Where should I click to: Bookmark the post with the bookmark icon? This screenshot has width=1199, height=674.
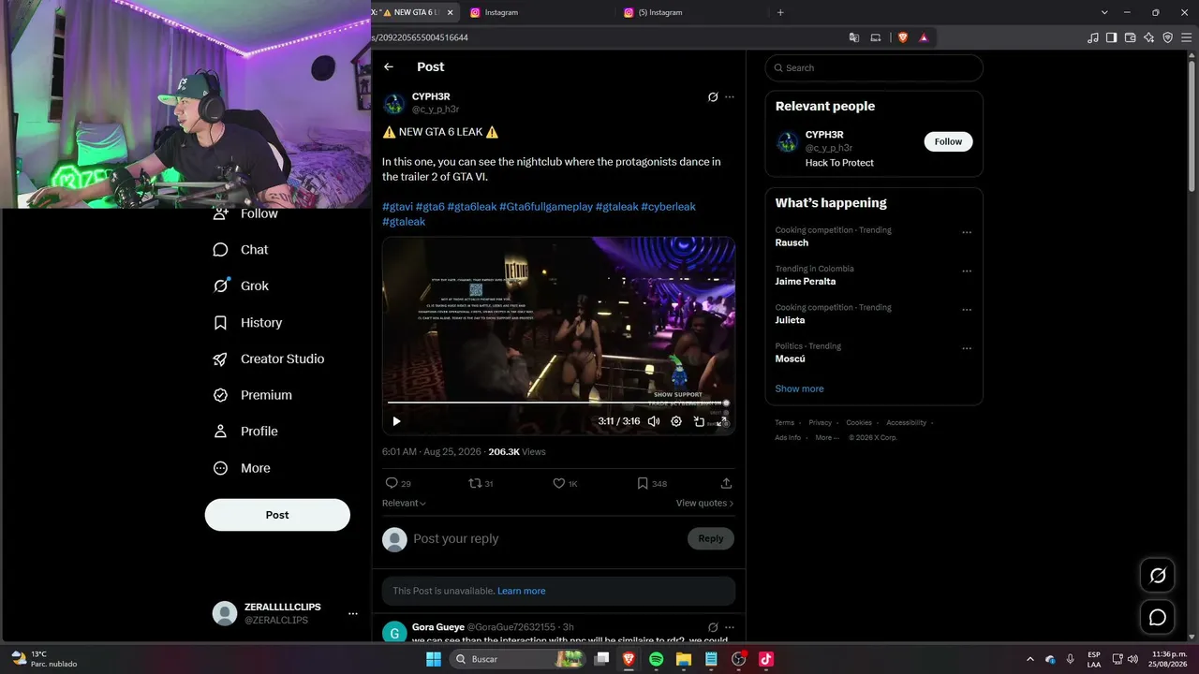[x=643, y=483]
